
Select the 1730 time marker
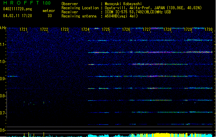click(209, 30)
